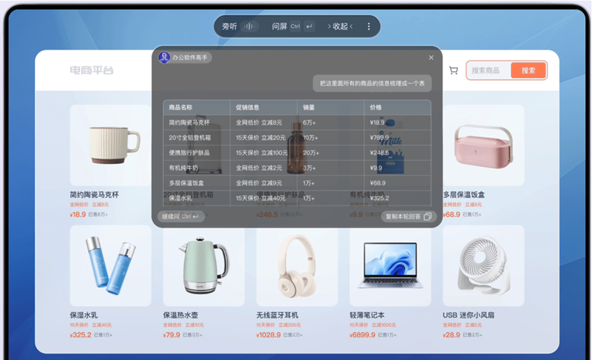This screenshot has width=592, height=360.
Task: Open the blue skincare bottles image
Action: (x=110, y=266)
